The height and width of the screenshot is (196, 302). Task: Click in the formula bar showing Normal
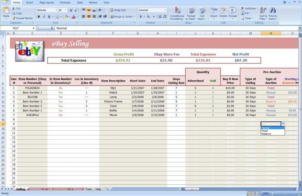click(176, 28)
